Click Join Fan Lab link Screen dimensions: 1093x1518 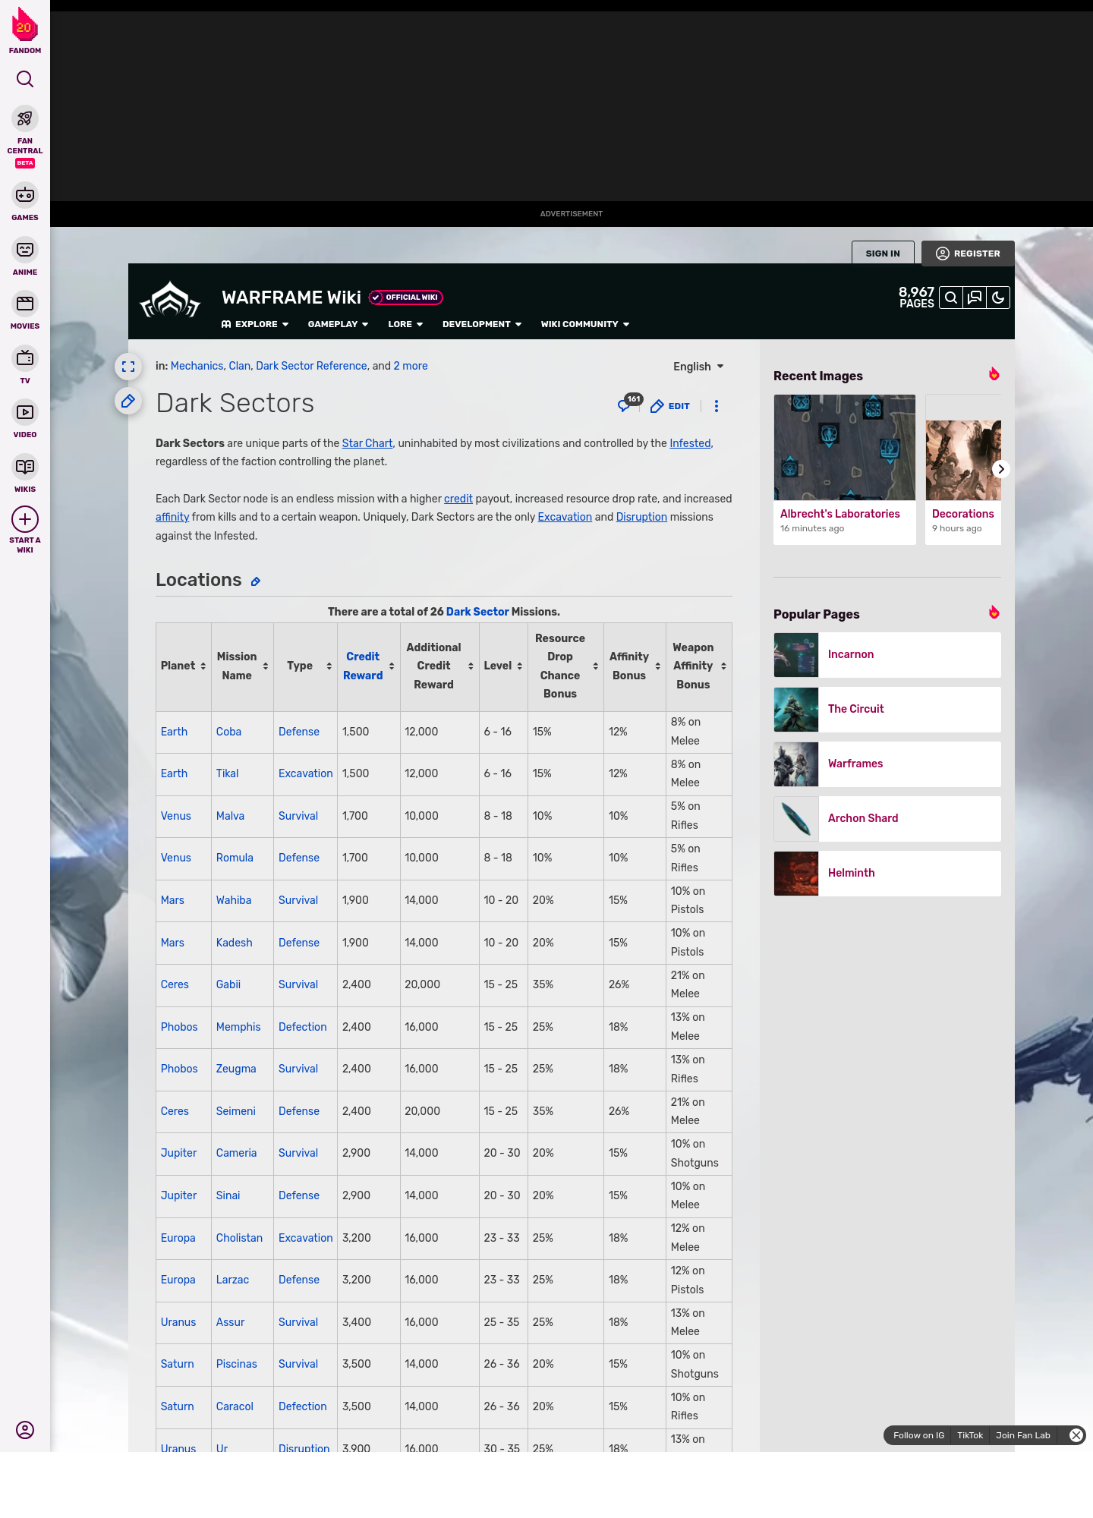point(1023,1435)
